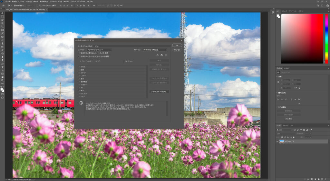Enable 従来方式のチャンネルショートカットを使用 checkbox

click(79, 56)
